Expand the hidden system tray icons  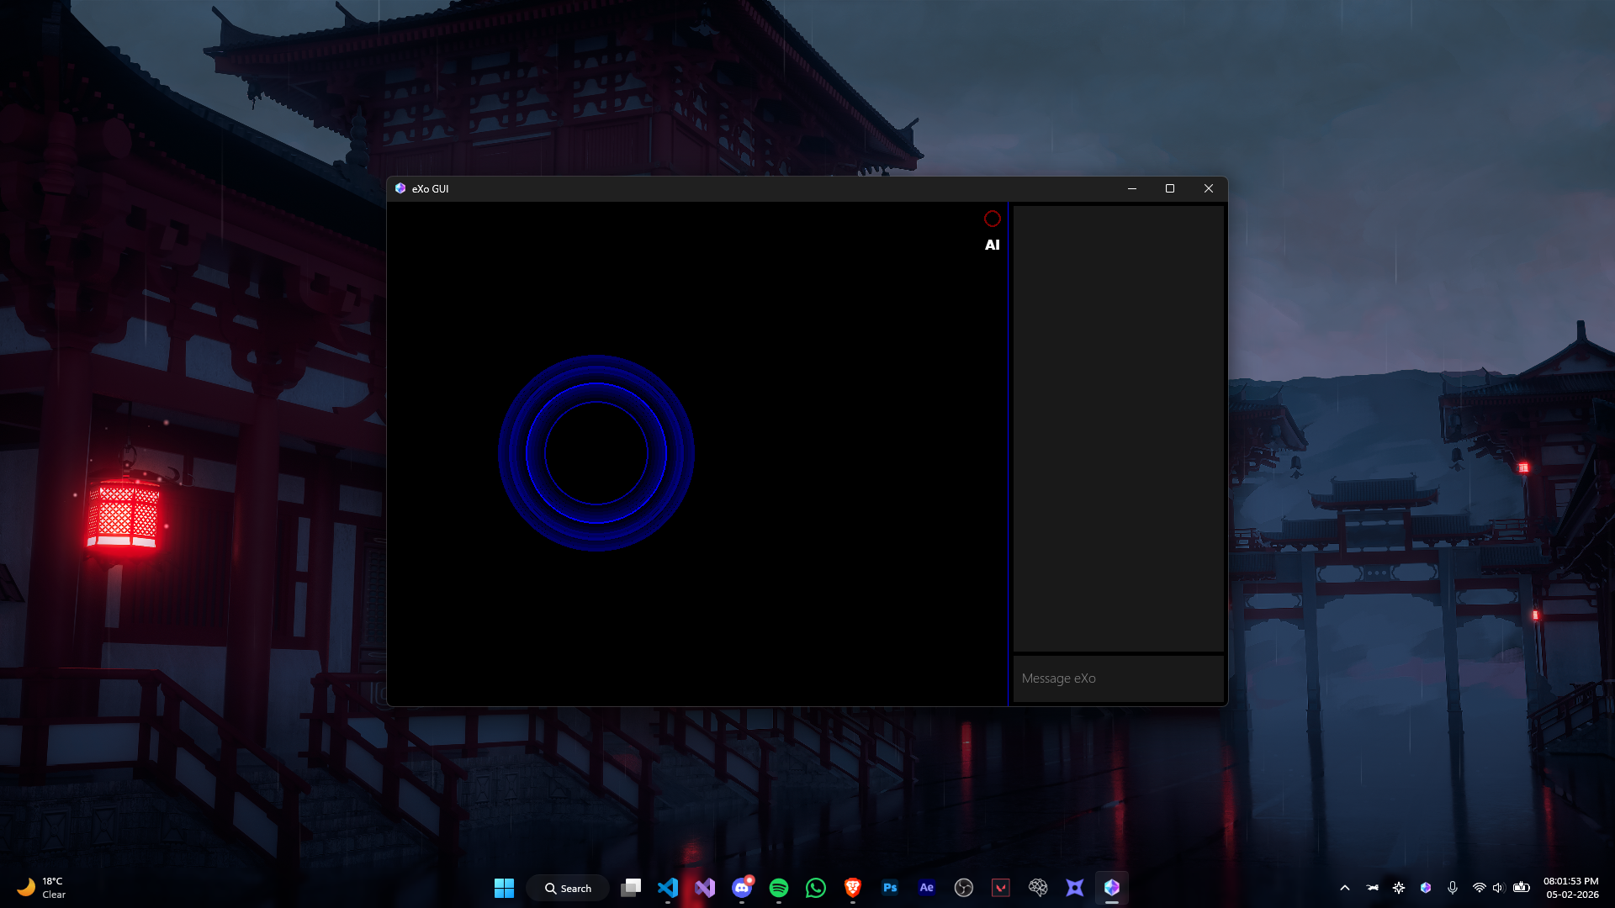(1345, 888)
